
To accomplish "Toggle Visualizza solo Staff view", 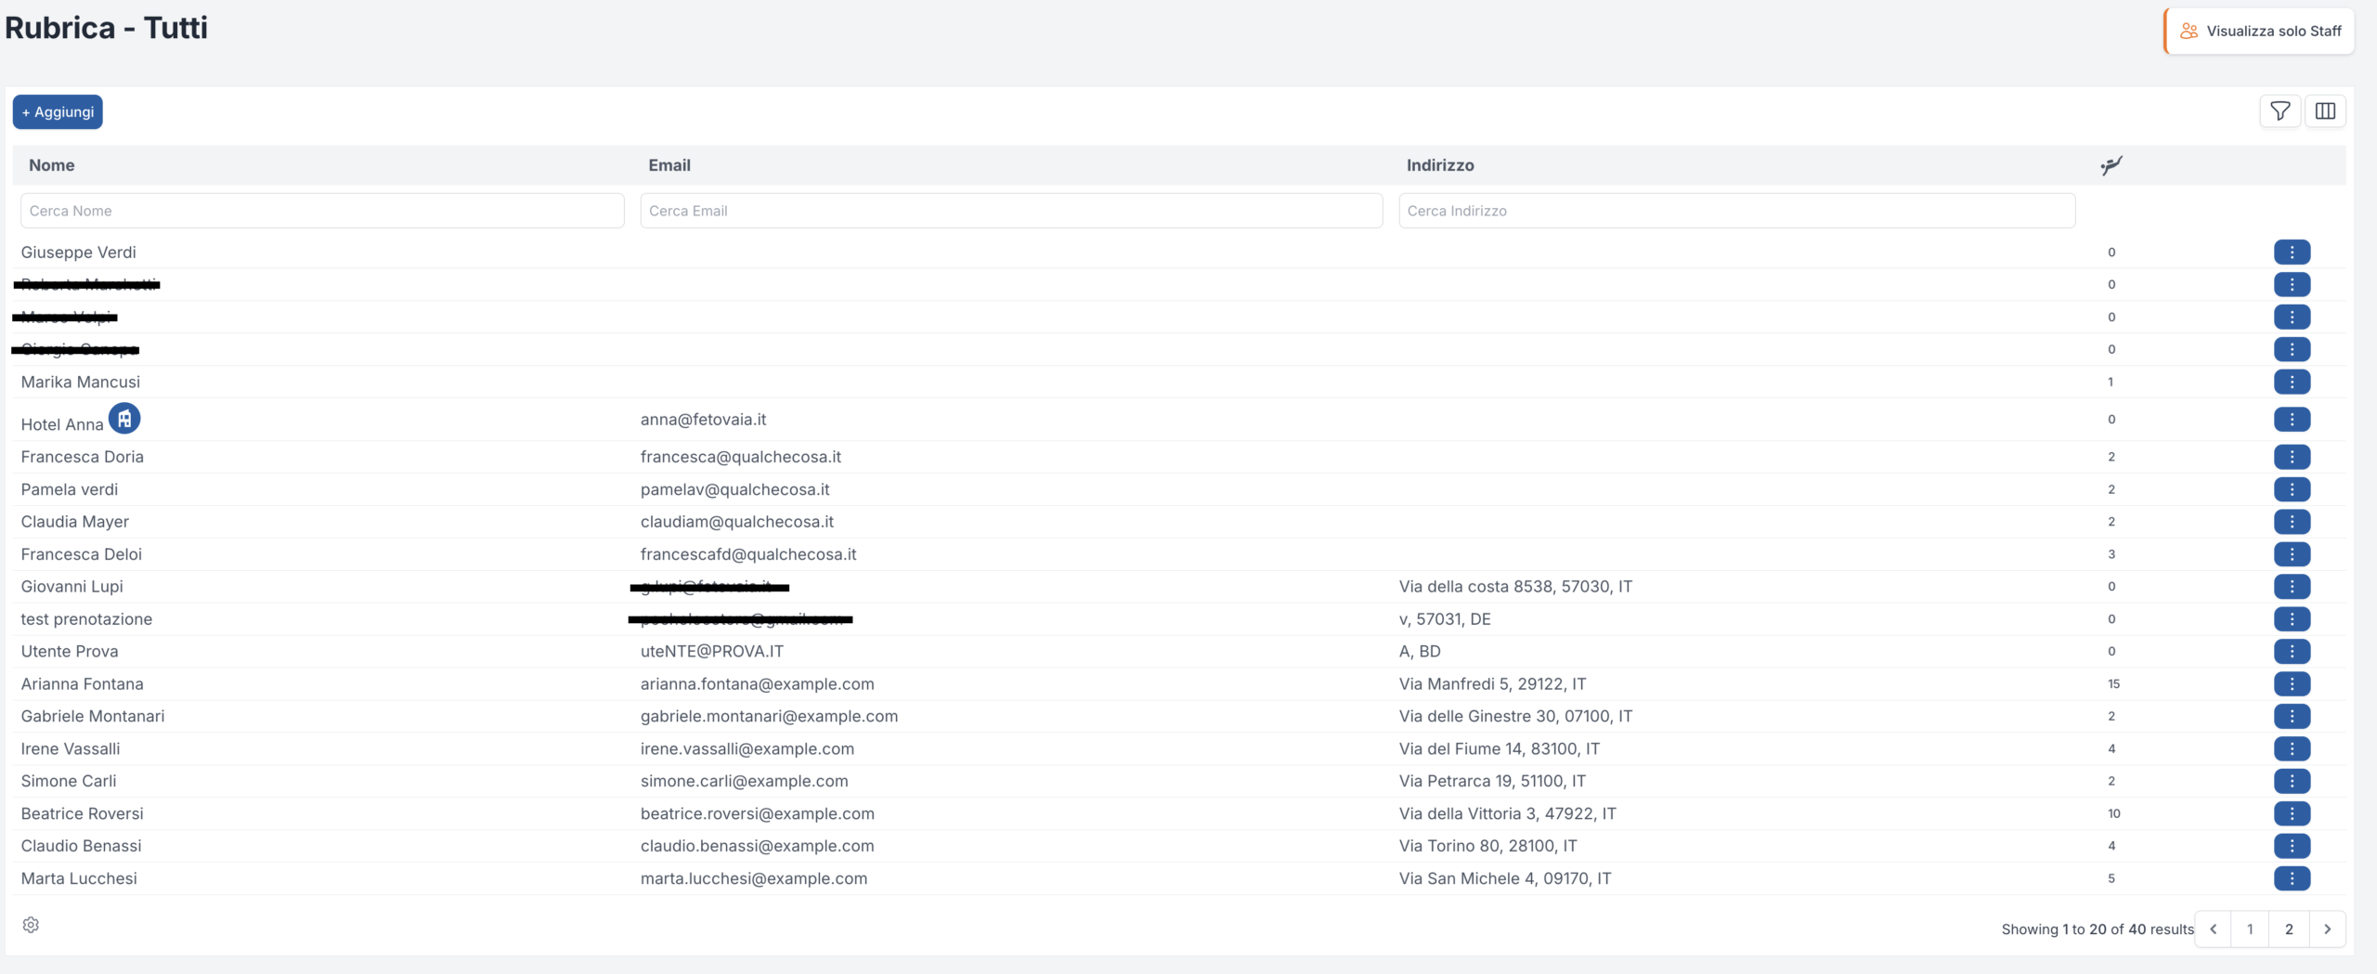I will (x=2259, y=31).
